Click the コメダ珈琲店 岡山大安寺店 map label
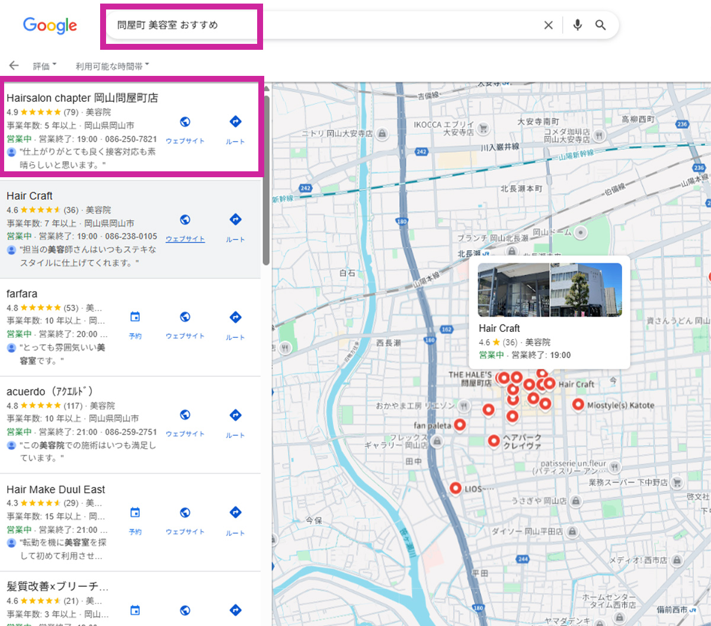711x626 pixels. pyautogui.click(x=567, y=136)
